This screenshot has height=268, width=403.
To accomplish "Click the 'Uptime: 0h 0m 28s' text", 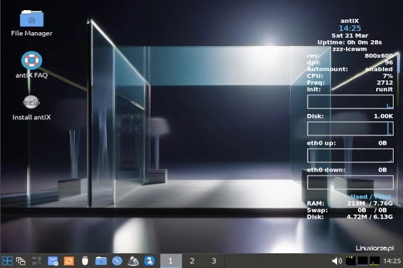I will (349, 42).
